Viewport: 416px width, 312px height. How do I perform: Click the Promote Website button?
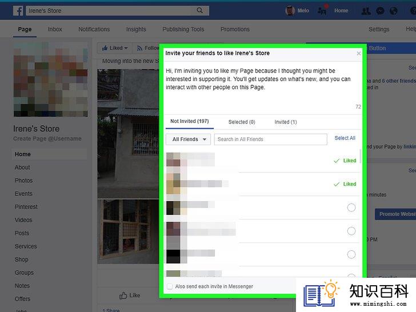point(395,214)
